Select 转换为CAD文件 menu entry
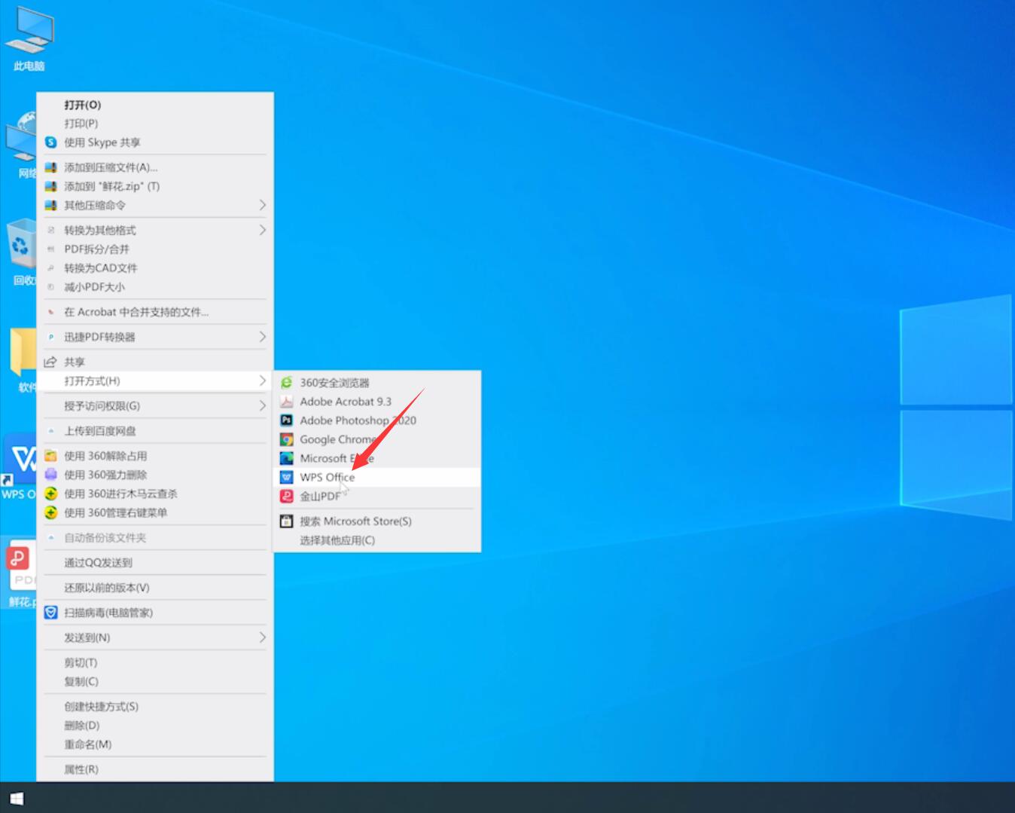This screenshot has width=1015, height=813. tap(155, 267)
